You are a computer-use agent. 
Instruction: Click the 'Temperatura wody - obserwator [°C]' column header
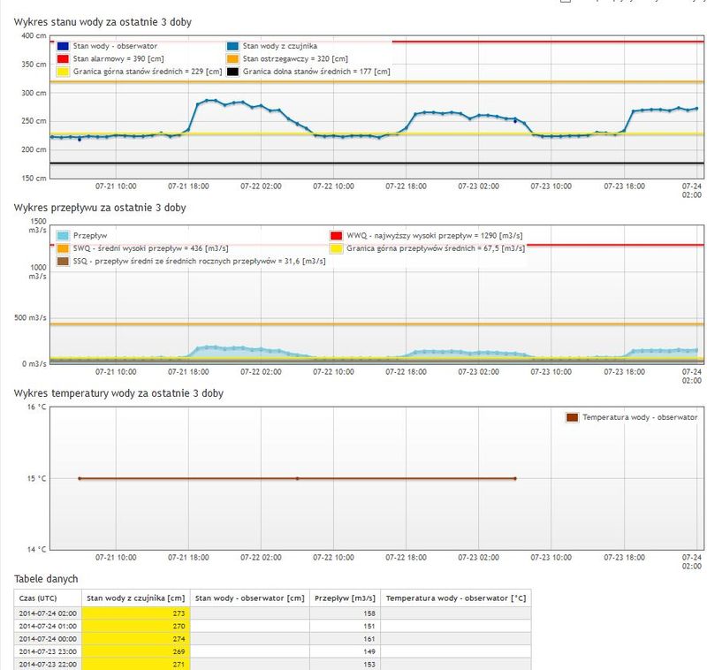click(x=456, y=598)
